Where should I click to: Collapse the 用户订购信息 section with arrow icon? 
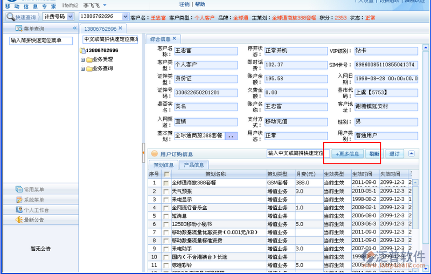tap(412, 154)
